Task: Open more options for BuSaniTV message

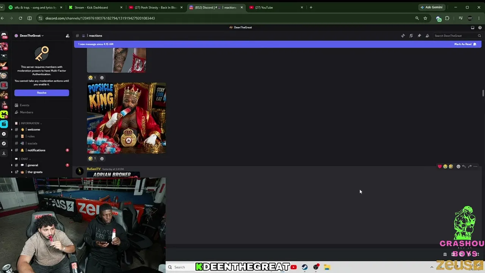Action: (x=476, y=166)
